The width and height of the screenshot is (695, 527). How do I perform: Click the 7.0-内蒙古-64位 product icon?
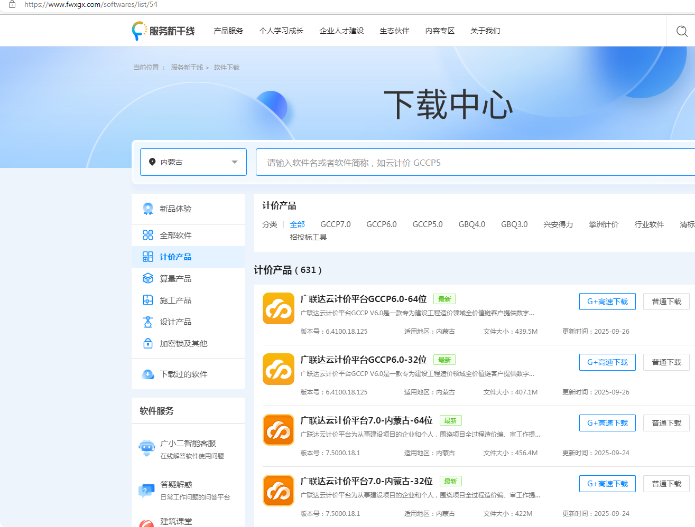pos(279,430)
